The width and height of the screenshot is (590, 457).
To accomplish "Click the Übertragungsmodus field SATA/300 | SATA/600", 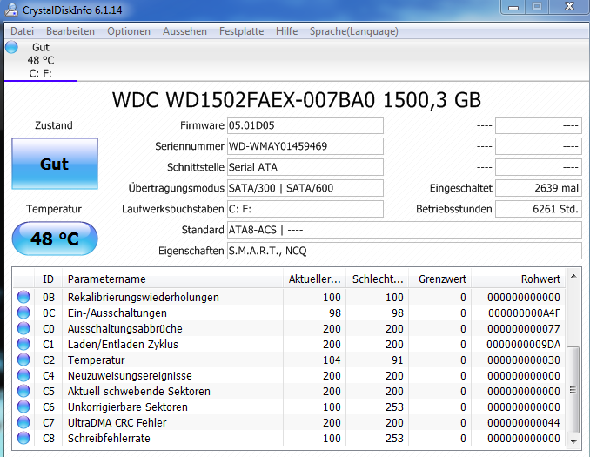I will tap(305, 188).
